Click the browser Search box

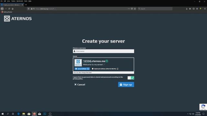click(x=155, y=9)
